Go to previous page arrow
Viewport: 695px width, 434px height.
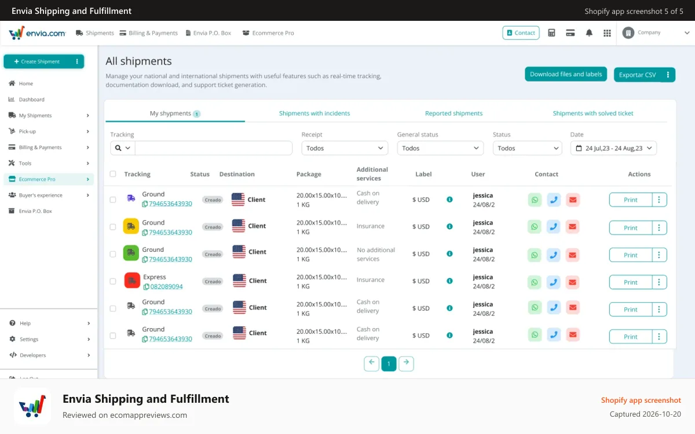point(371,363)
